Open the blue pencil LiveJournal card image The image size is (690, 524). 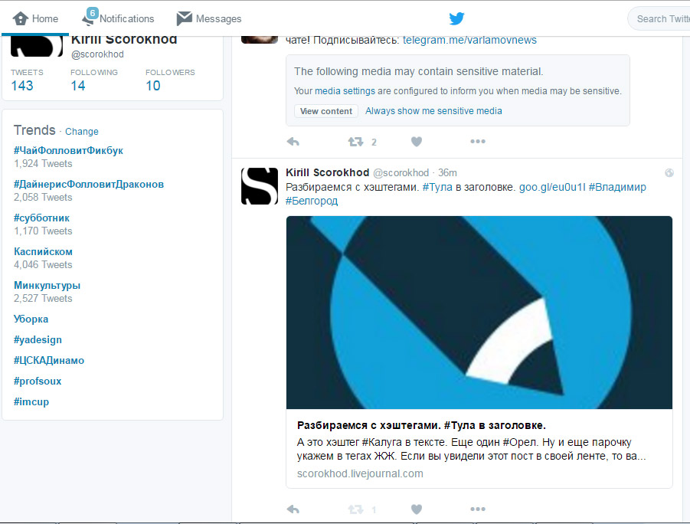tap(479, 313)
